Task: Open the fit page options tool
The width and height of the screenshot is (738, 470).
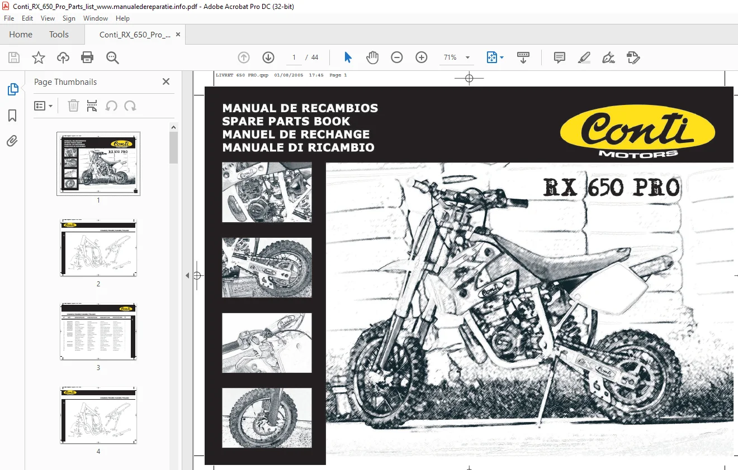Action: (x=495, y=57)
